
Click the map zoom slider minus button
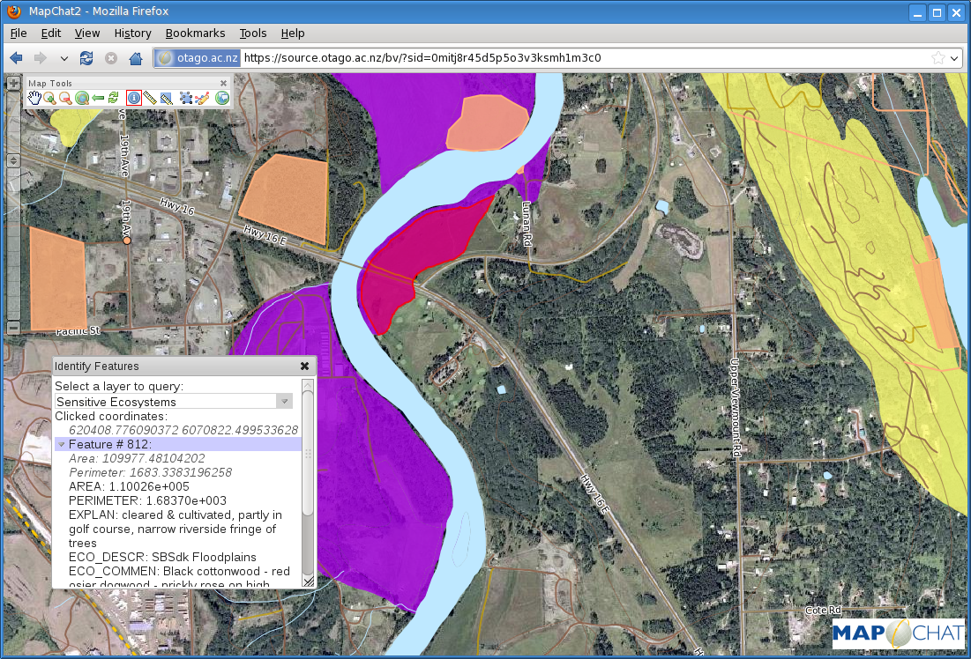13,328
